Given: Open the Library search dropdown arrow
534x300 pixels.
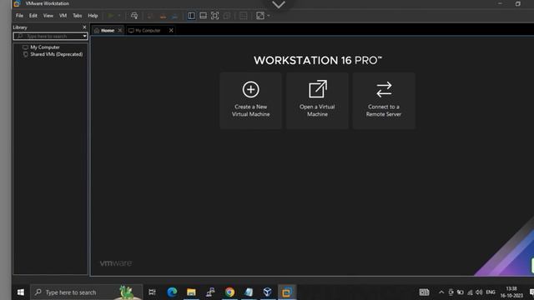Looking at the screenshot, I should coord(84,36).
